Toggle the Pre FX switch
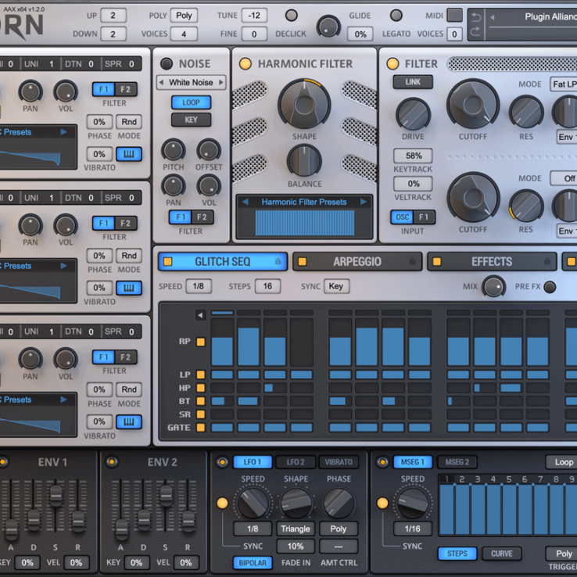577x577 pixels. tap(550, 287)
